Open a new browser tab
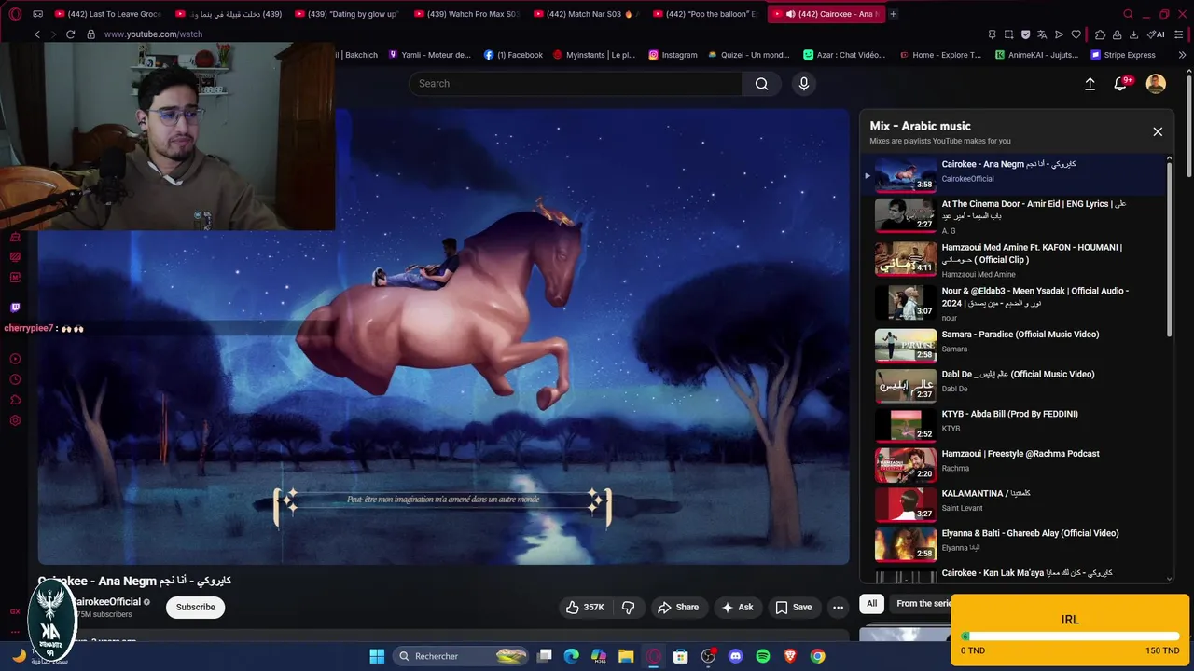This screenshot has height=671, width=1194. (893, 14)
